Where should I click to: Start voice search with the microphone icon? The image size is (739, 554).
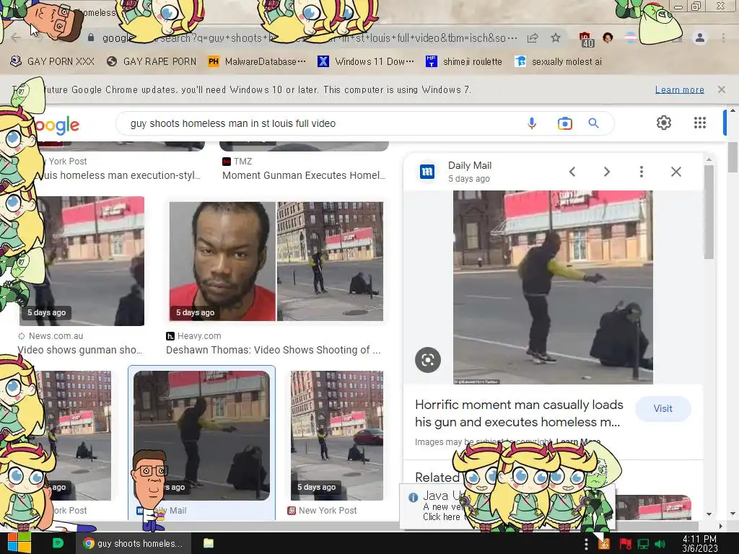click(x=532, y=123)
